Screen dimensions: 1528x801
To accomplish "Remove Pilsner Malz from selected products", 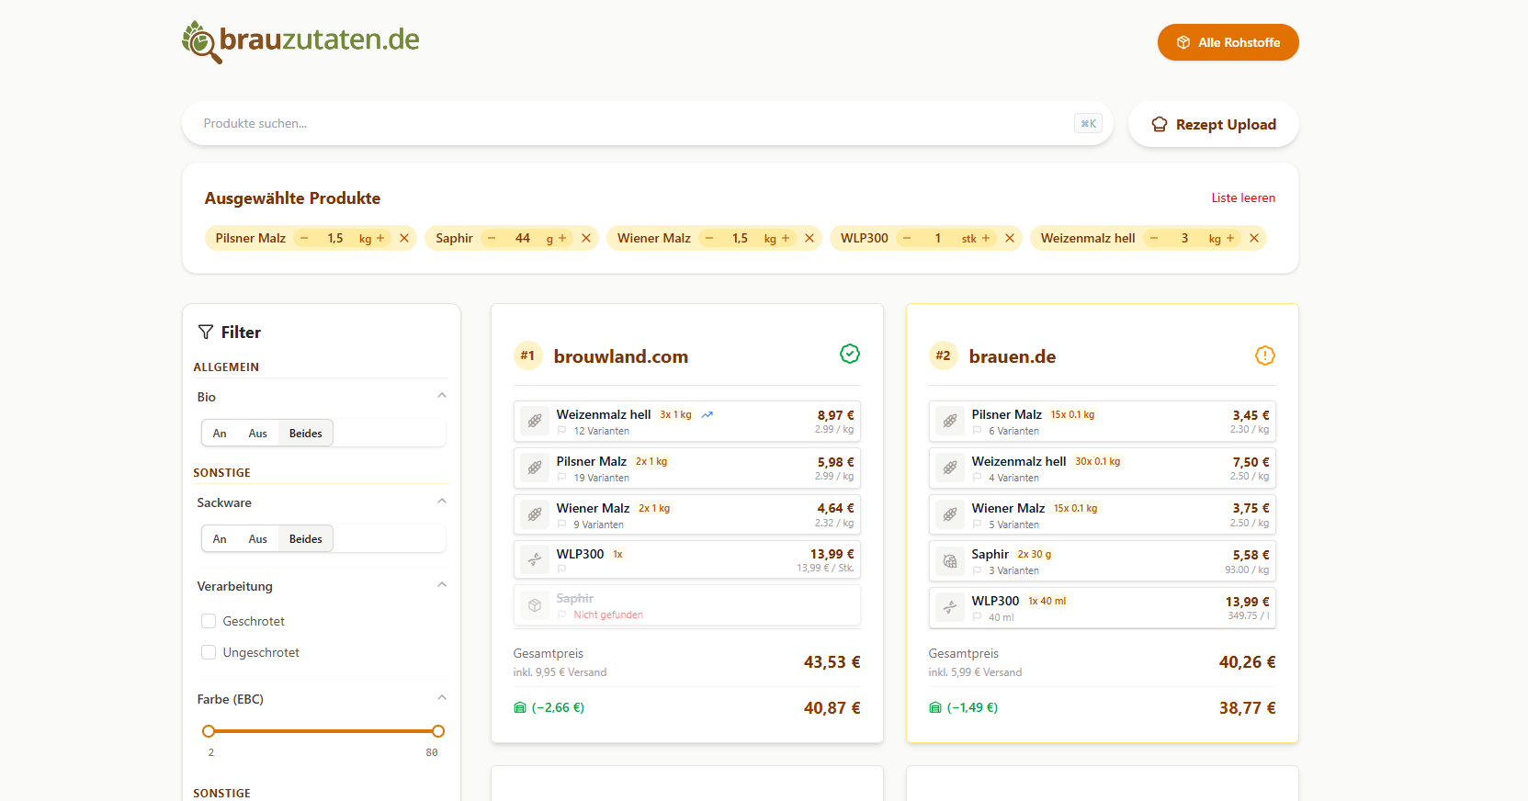I will click(x=404, y=238).
